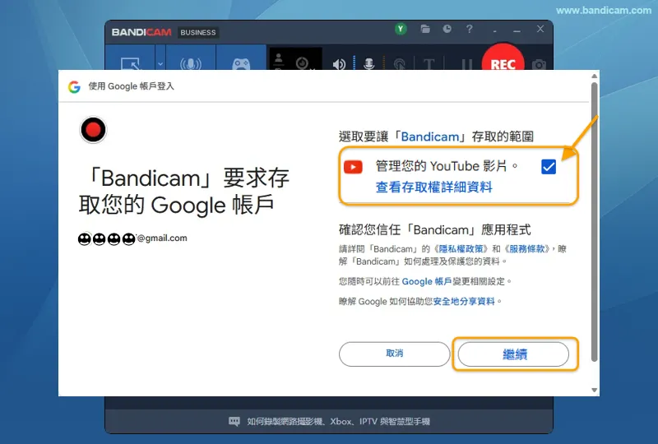Click the 管理您的 YouTube 影片 scope label
Screen dimensions: 658x444
(x=447, y=166)
